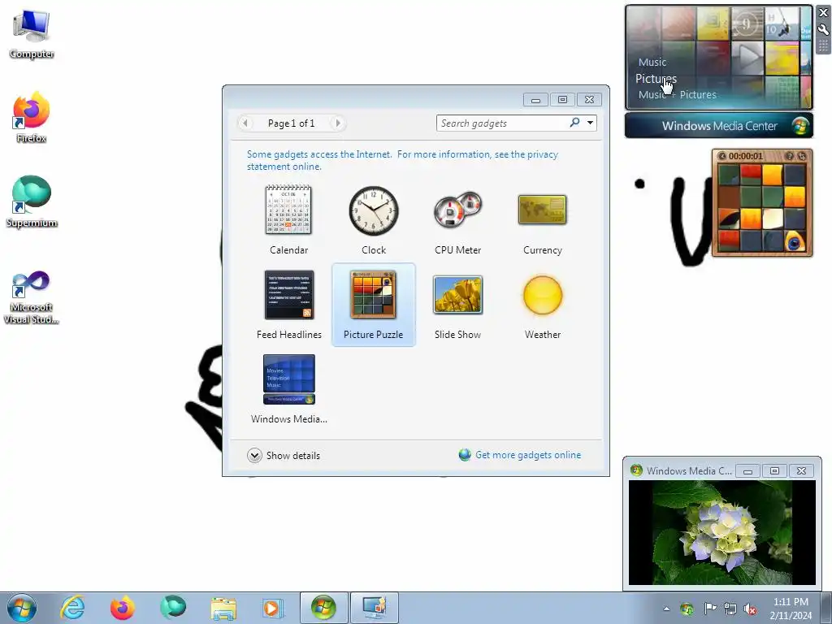Open Windows Explorer from taskbar
This screenshot has height=624, width=832.
pos(223,608)
